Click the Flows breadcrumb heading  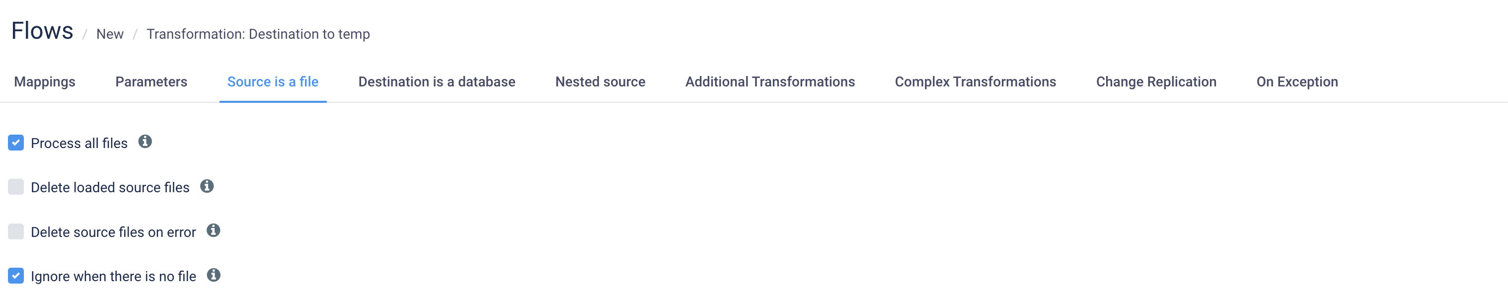[42, 31]
